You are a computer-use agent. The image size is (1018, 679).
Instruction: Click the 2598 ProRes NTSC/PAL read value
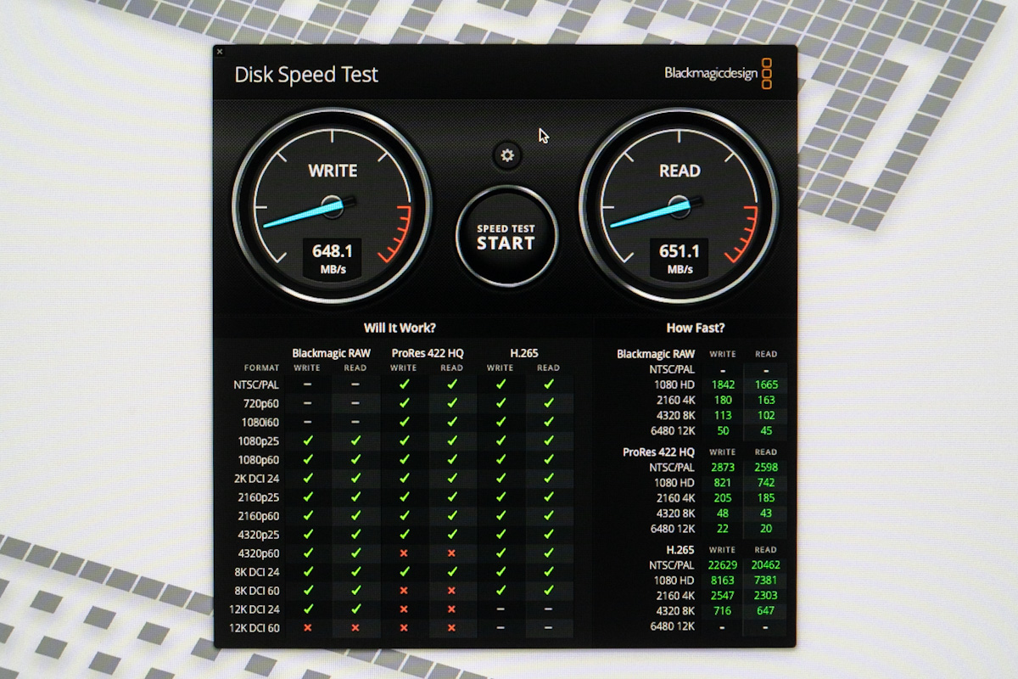pos(765,468)
